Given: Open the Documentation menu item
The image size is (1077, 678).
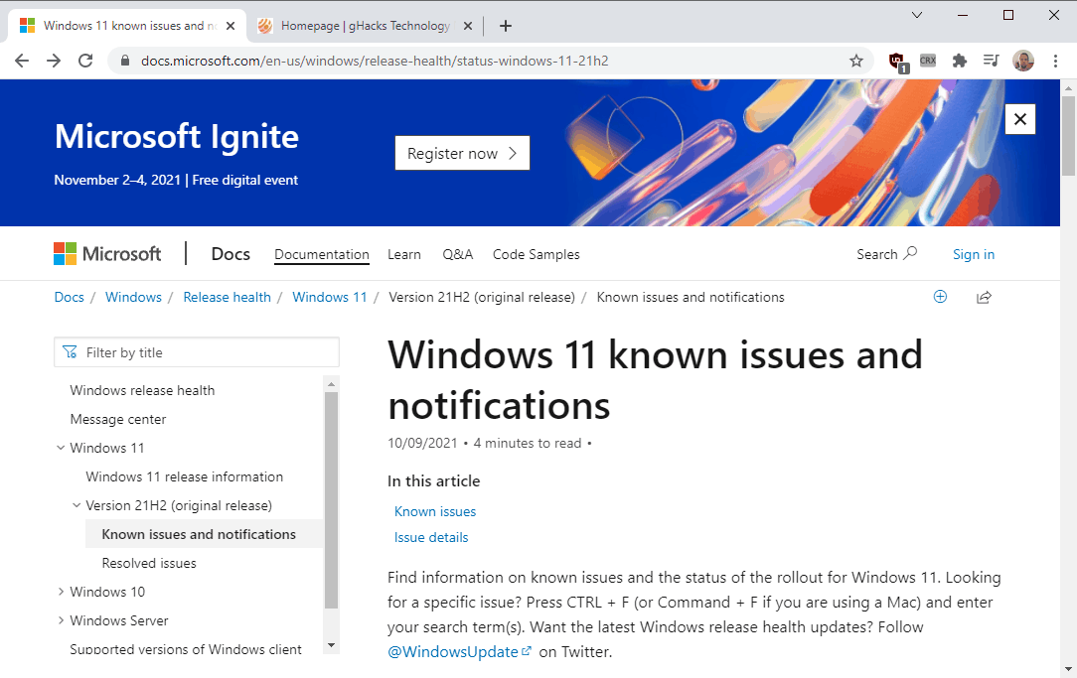Looking at the screenshot, I should pyautogui.click(x=322, y=254).
